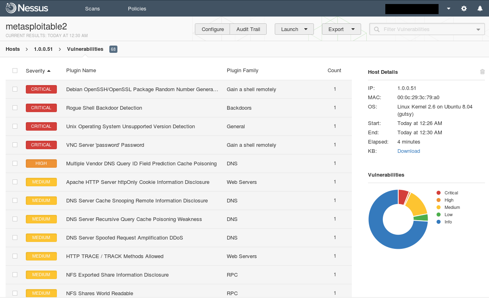Open the Policies tab

pyautogui.click(x=137, y=8)
